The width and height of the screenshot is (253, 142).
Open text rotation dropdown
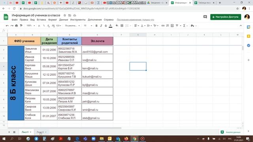[x=156, y=26]
